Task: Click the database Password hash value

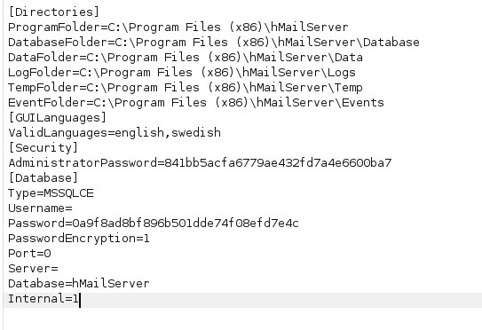Action: (x=186, y=223)
